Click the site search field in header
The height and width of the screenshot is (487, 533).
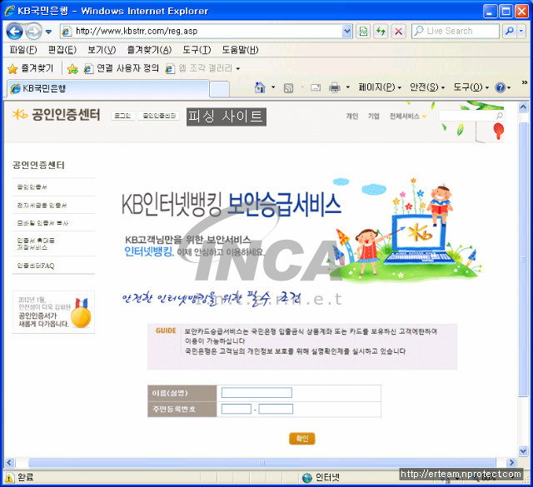467,116
